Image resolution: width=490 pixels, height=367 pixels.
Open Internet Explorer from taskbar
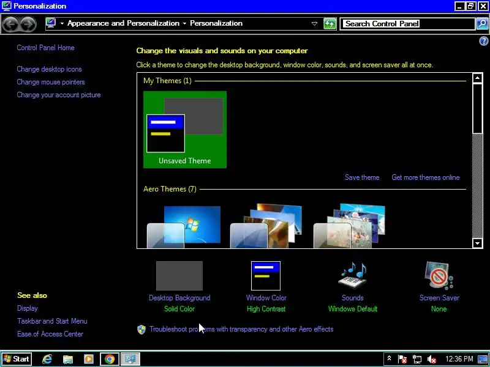(47, 359)
